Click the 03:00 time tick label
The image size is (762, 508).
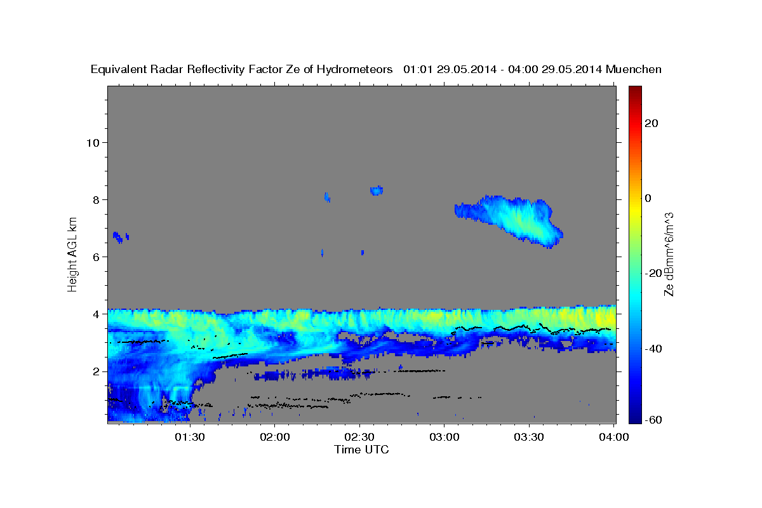(444, 437)
